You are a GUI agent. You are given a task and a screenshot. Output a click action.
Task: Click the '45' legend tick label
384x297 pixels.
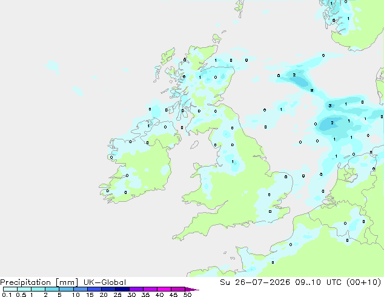(173, 295)
